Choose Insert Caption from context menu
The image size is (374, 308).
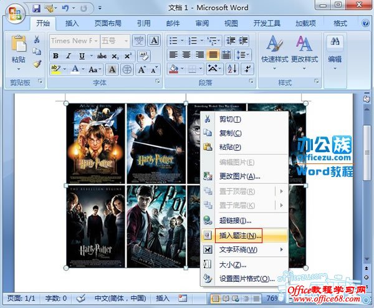(x=244, y=236)
